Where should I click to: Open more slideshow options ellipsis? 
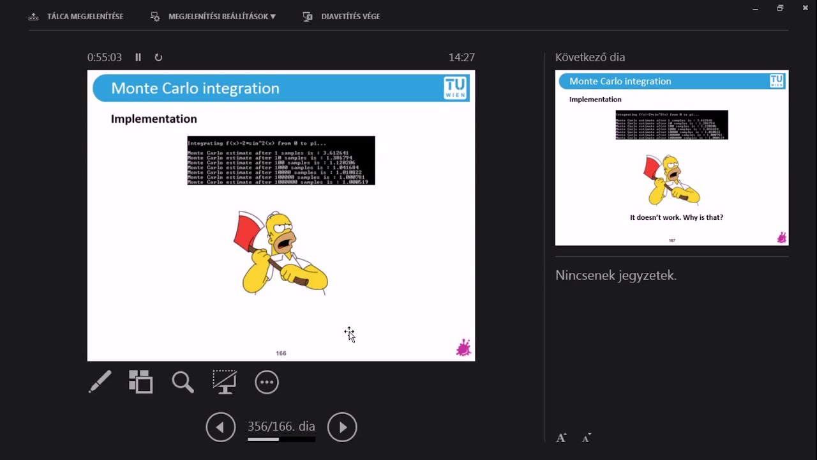click(267, 382)
